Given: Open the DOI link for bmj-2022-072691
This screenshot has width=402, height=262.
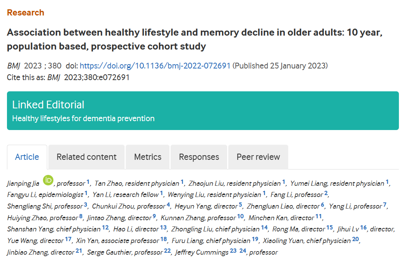Looking at the screenshot, I should 155,66.
